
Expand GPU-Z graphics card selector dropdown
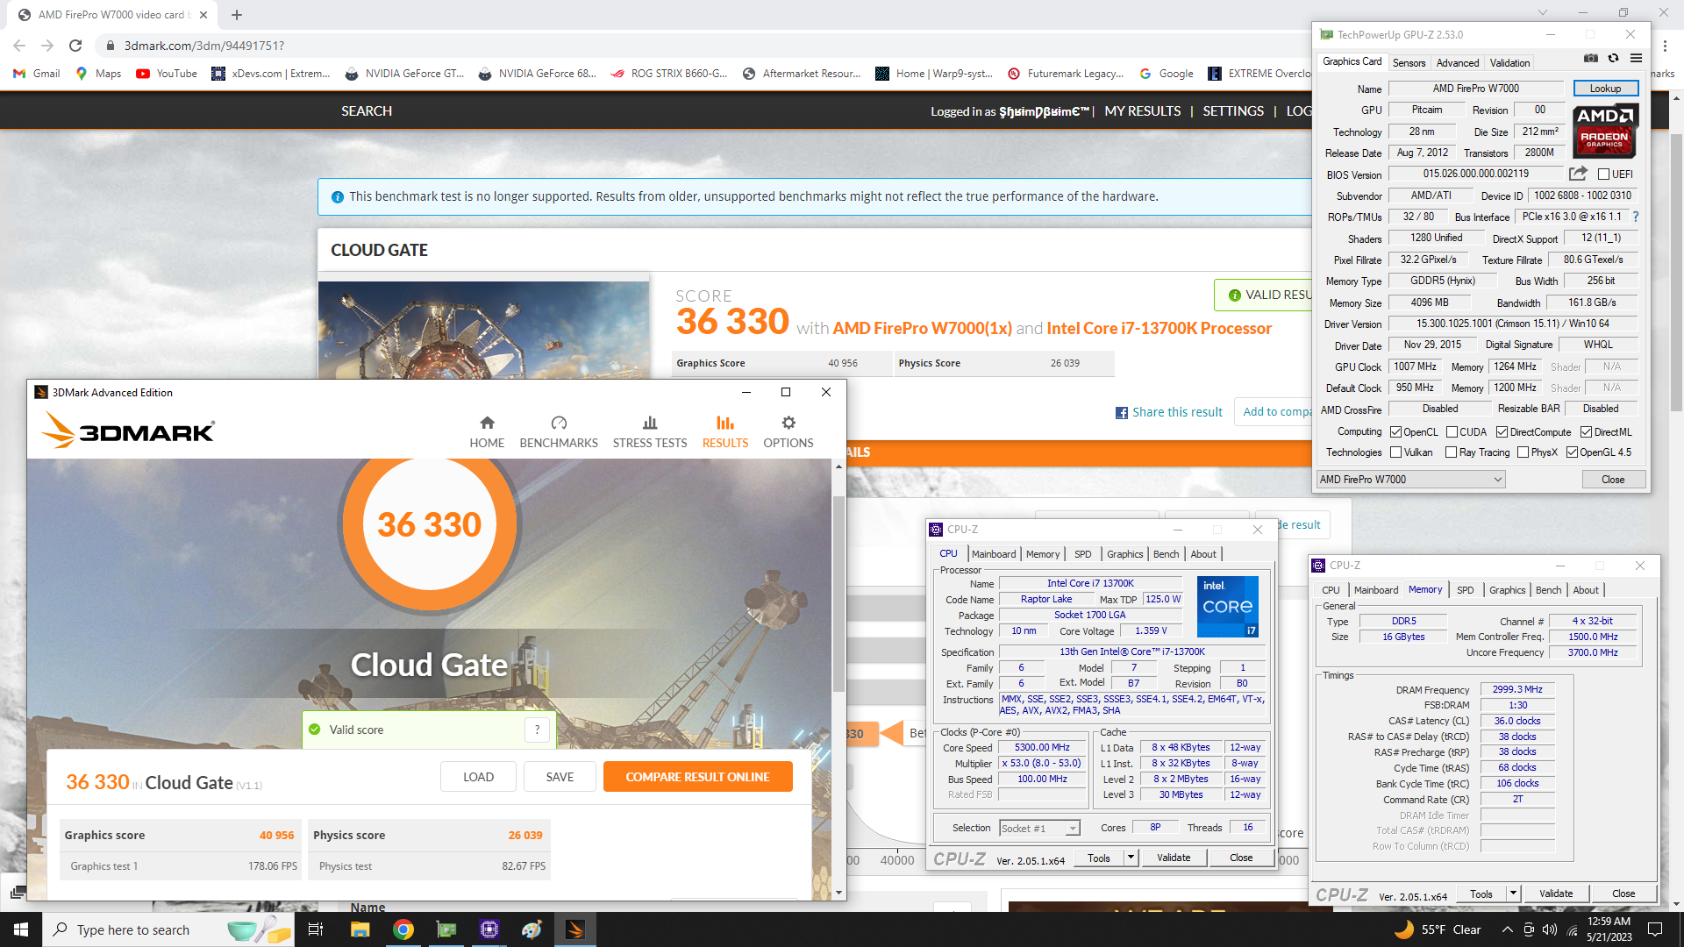(1498, 480)
